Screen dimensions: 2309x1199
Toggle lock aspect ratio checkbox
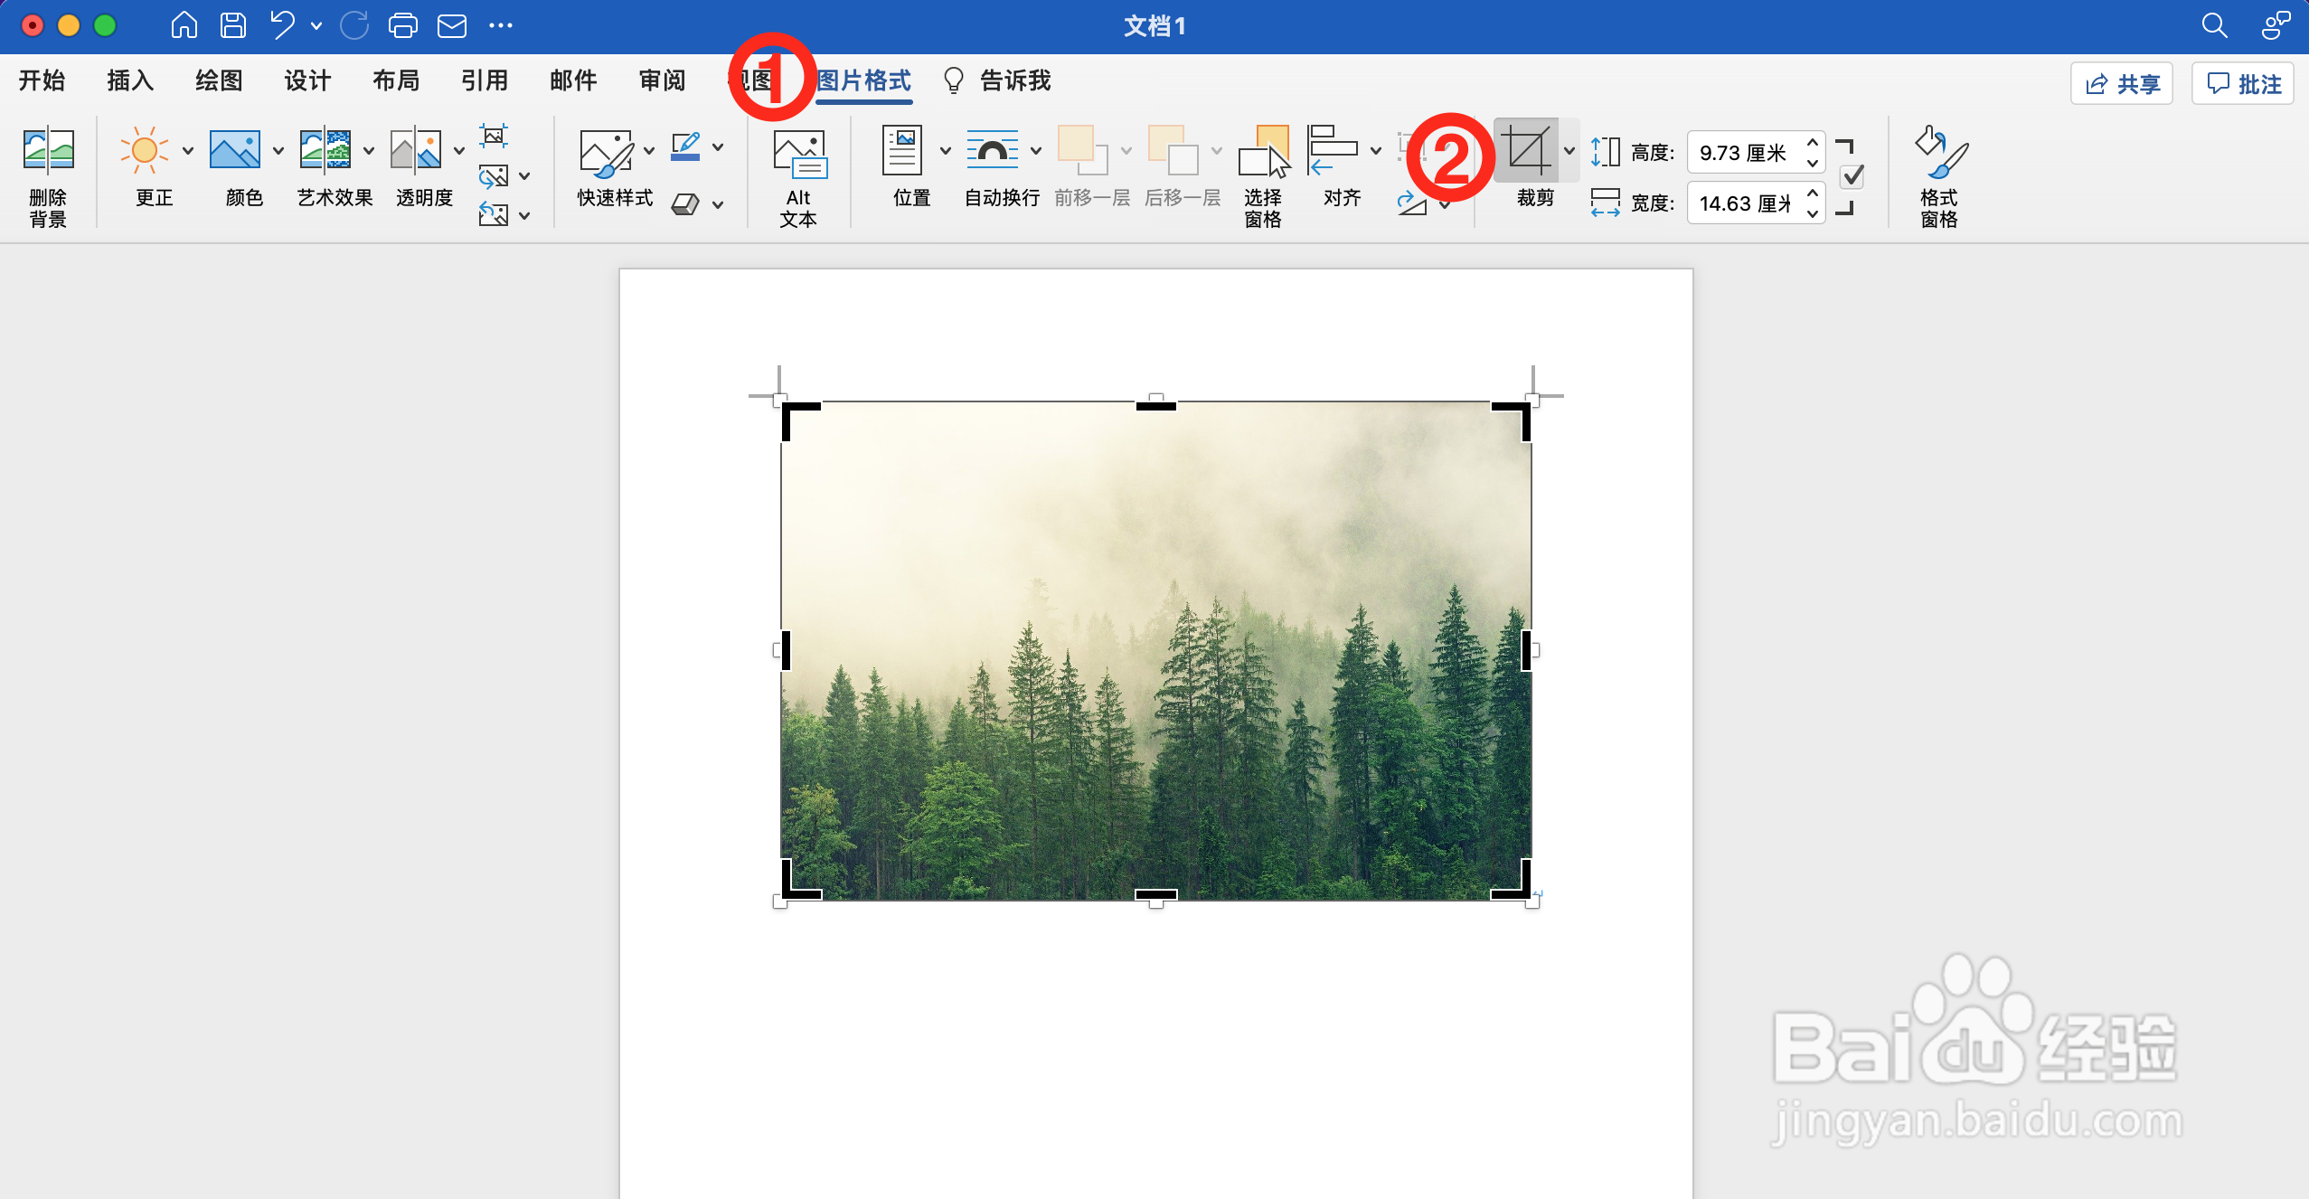point(1852,175)
